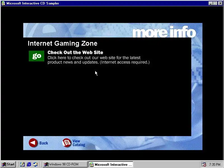The image size is (224, 168).
Task: Close the CD Sampler window
Action: coord(220,3)
